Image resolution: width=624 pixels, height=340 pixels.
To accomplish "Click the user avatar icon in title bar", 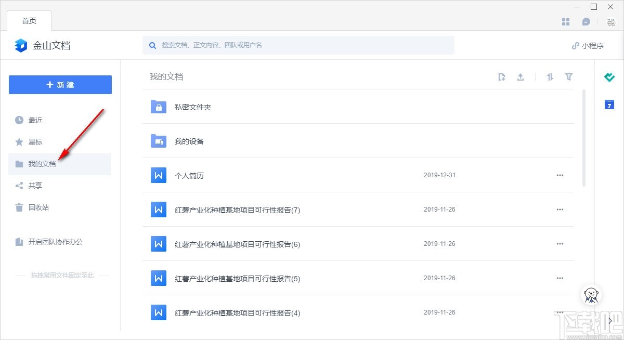I will pos(611,22).
